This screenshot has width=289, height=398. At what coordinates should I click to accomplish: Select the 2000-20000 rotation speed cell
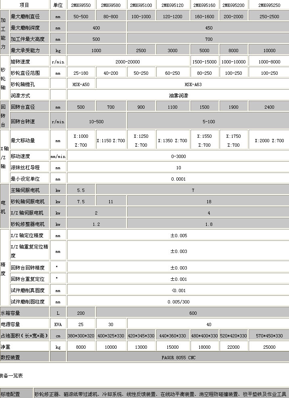tap(128, 62)
